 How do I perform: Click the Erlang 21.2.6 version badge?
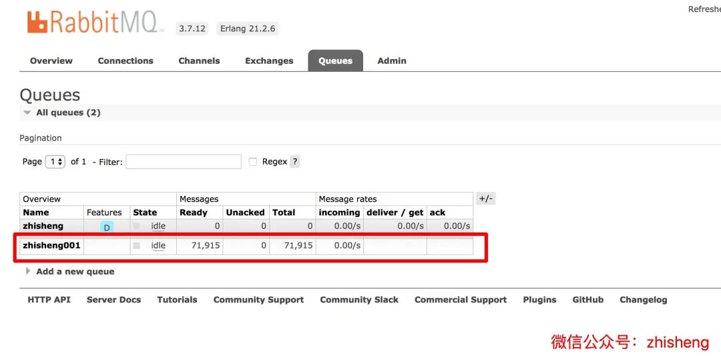[x=248, y=29]
